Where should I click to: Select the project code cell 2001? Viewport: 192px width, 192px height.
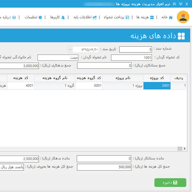pyautogui.click(x=157, y=86)
